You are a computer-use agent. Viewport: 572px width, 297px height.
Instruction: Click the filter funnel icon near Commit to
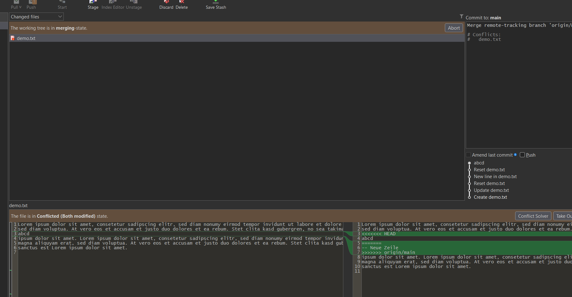(461, 17)
